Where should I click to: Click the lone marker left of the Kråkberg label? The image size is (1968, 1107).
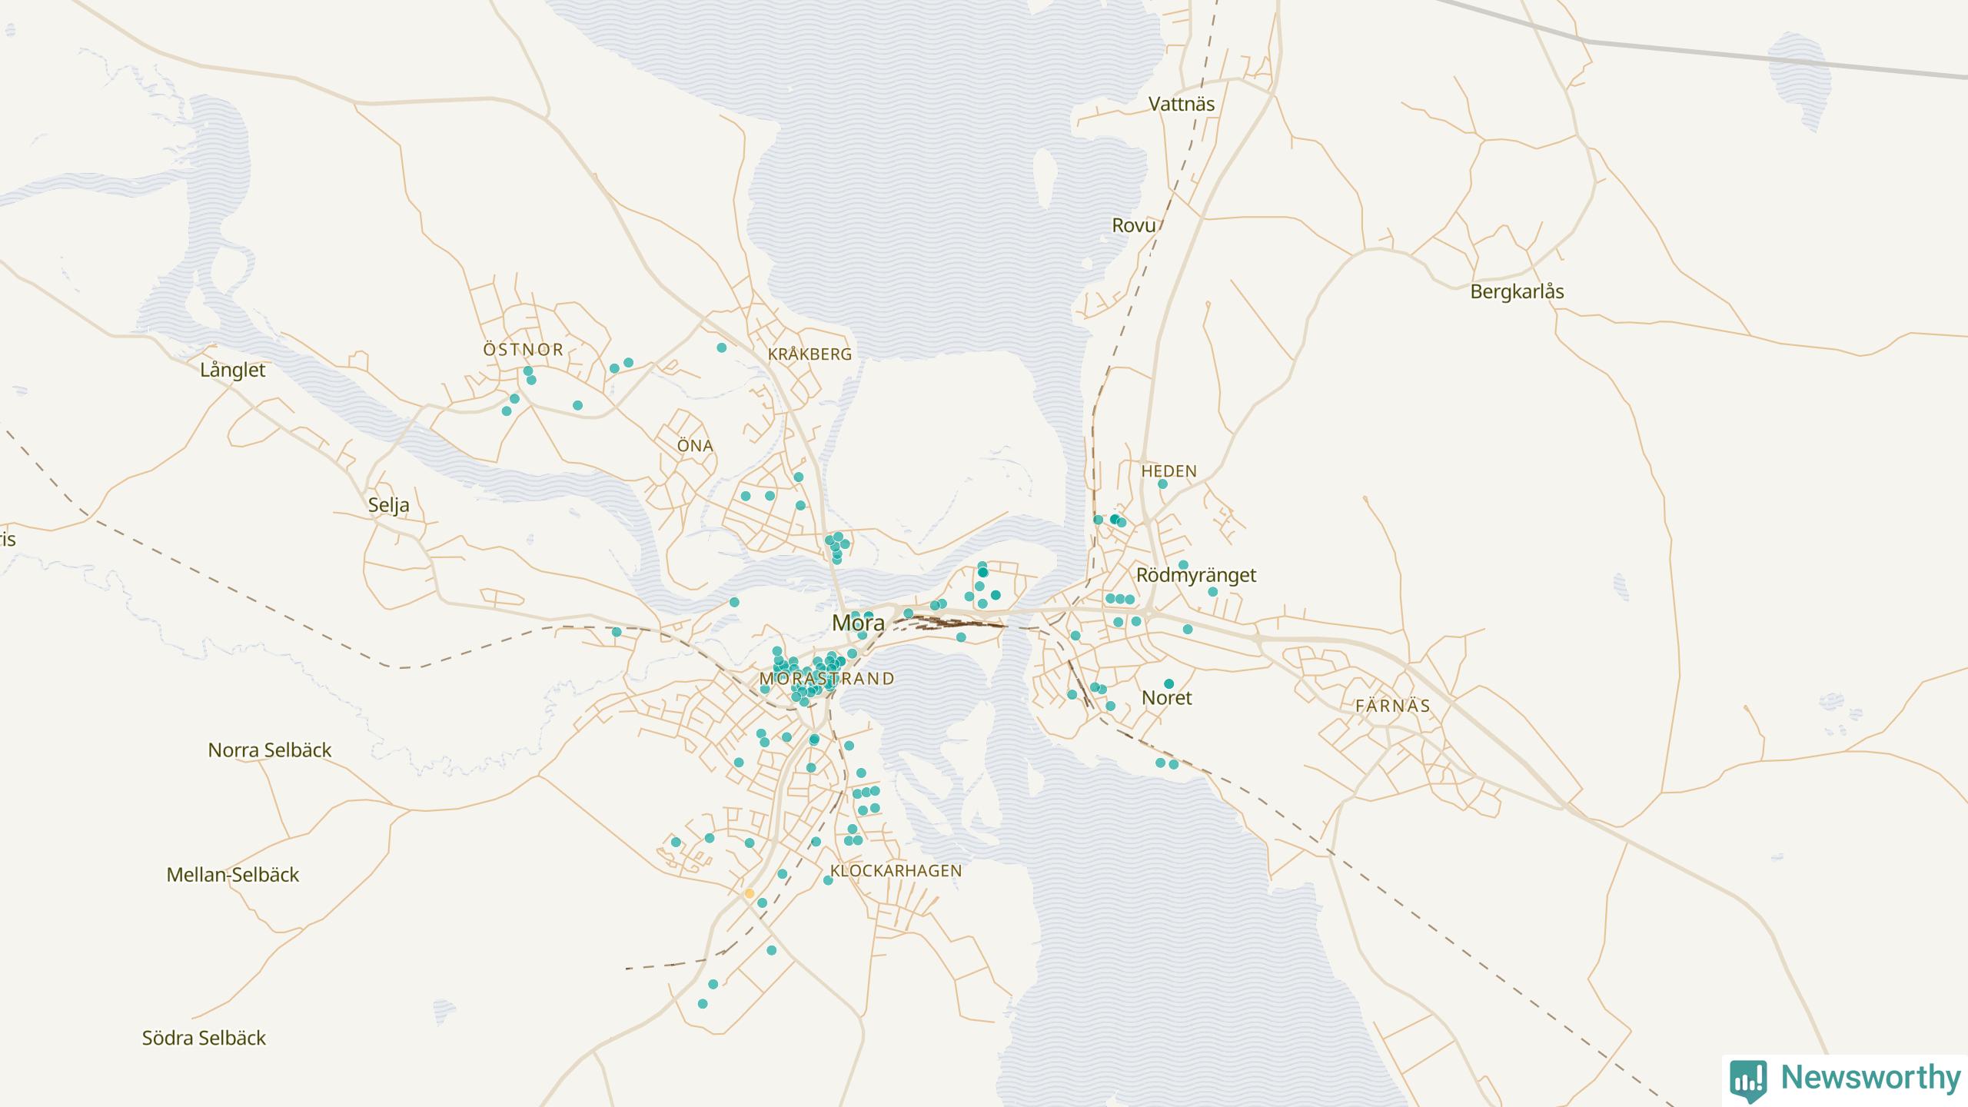coord(721,347)
